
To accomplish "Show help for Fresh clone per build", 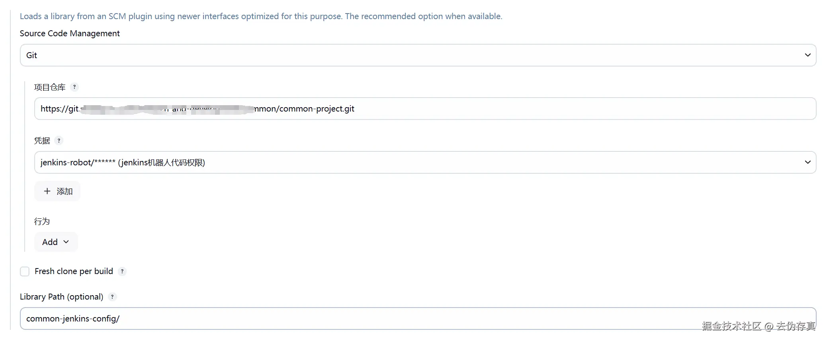I will point(122,271).
